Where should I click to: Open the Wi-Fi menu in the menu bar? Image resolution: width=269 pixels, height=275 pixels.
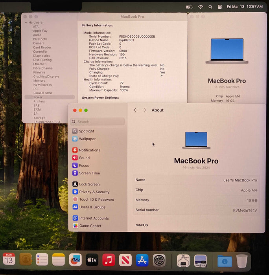click(201, 7)
